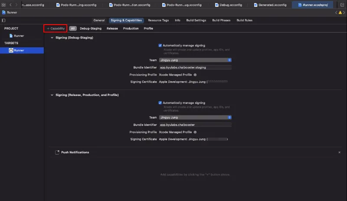Click the yellow warning triangle icon
Image resolution: width=347 pixels, height=201 pixels.
coord(339,13)
